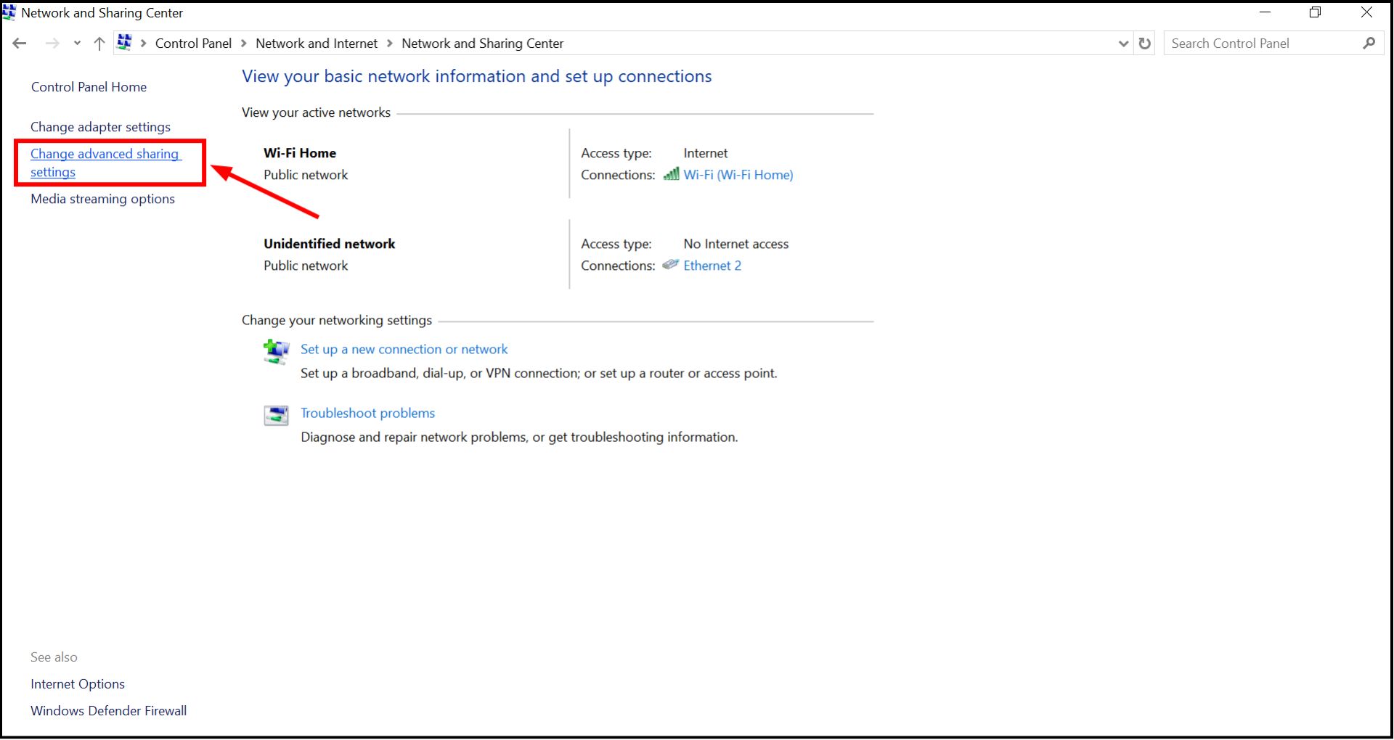The width and height of the screenshot is (1394, 740).
Task: Open Media streaming options
Action: coord(102,198)
